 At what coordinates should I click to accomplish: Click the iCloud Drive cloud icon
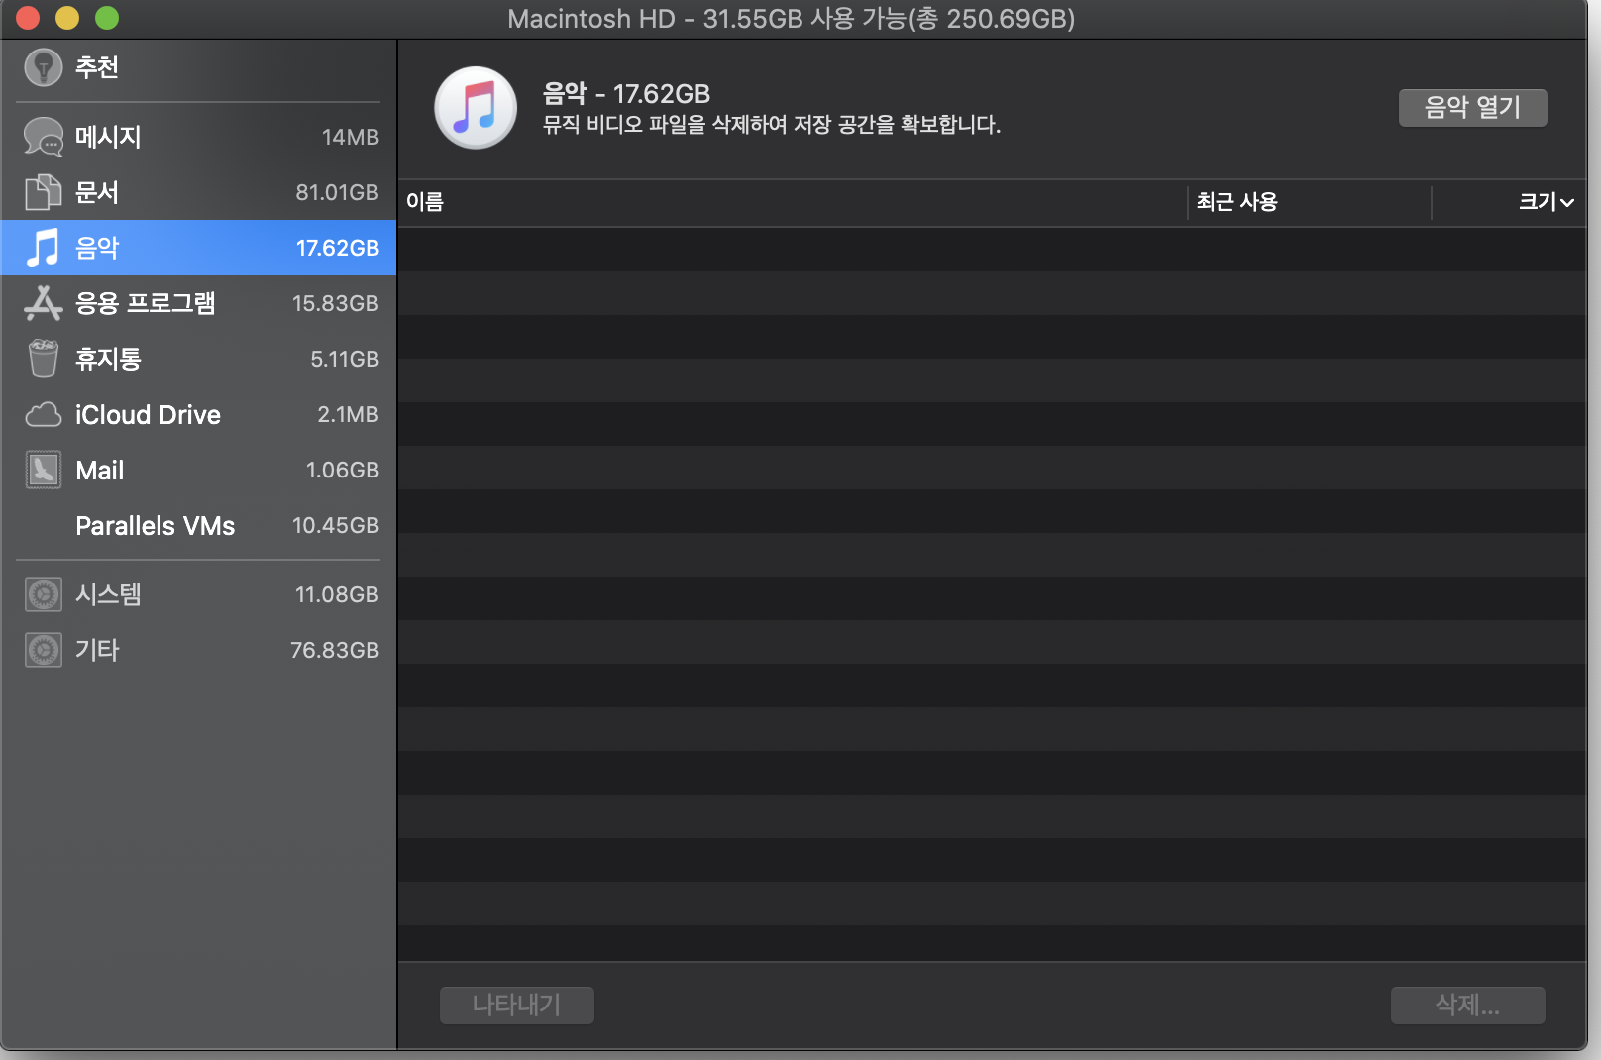[x=43, y=415]
